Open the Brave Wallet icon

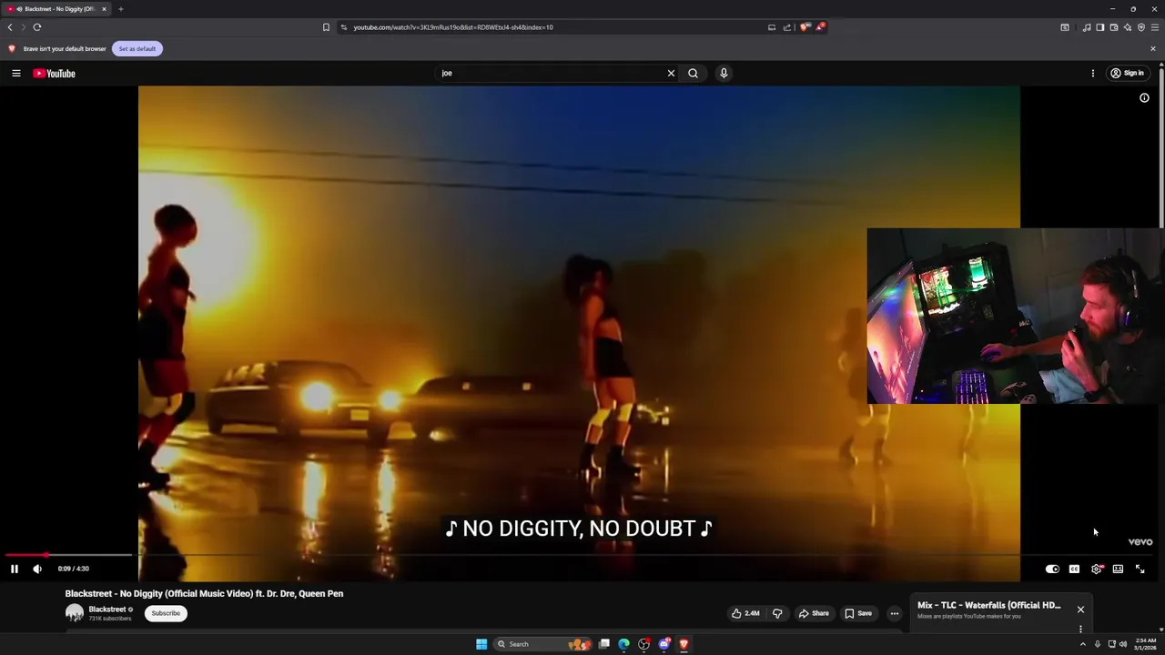[1113, 27]
